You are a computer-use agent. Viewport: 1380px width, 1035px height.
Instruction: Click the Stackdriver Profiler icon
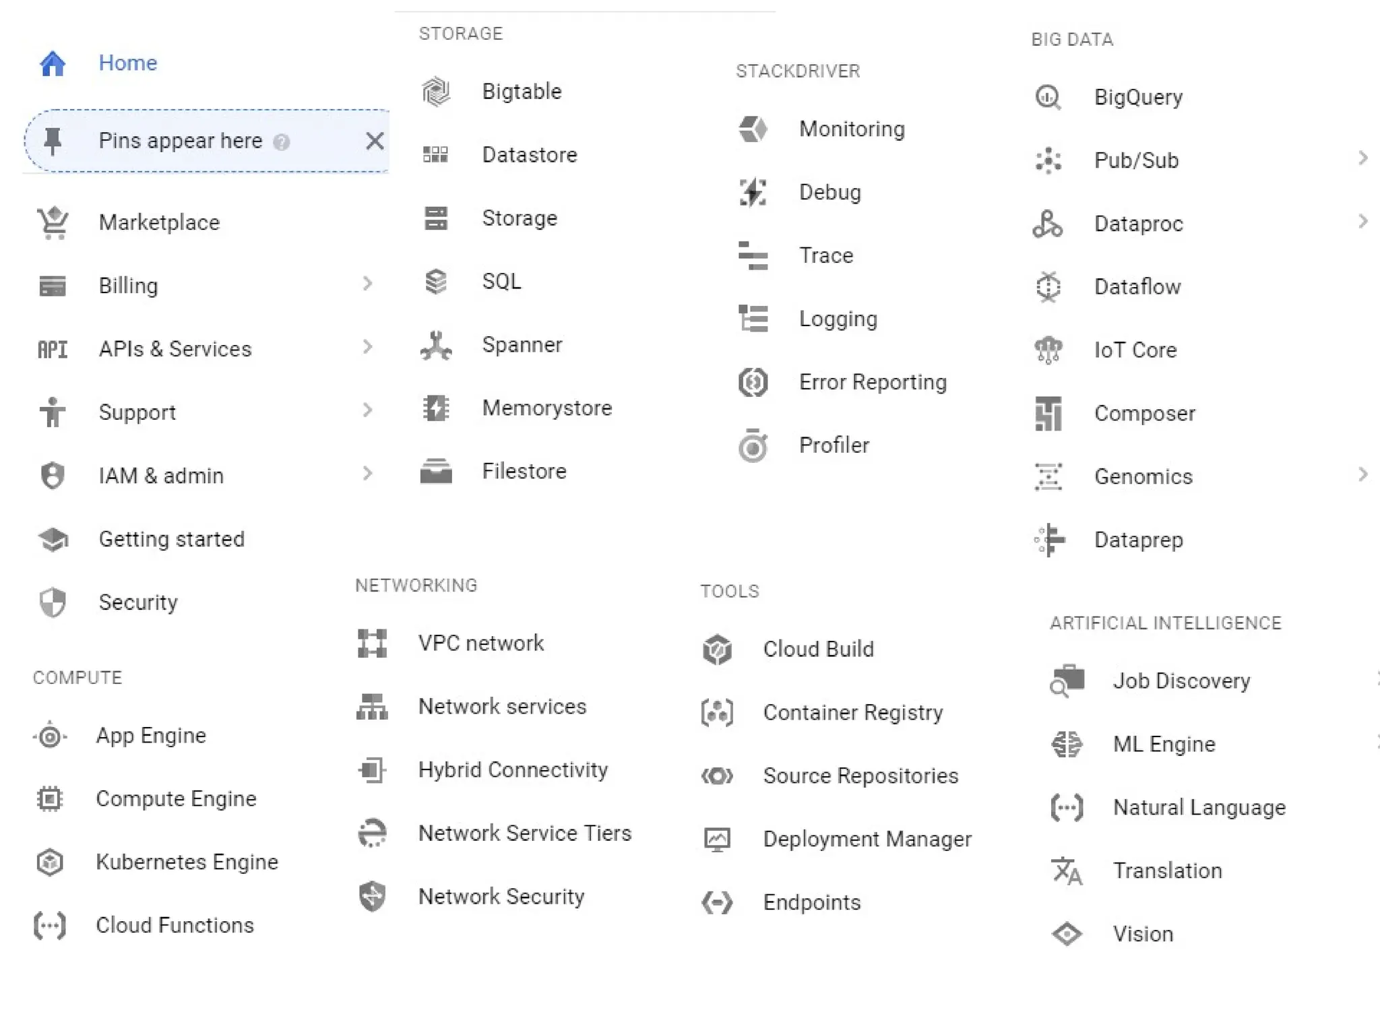click(753, 446)
